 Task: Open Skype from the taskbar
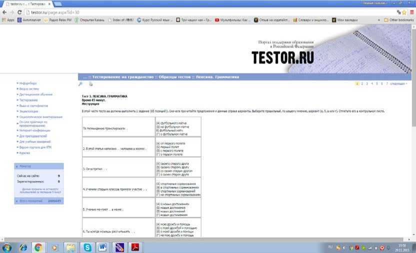(87, 247)
